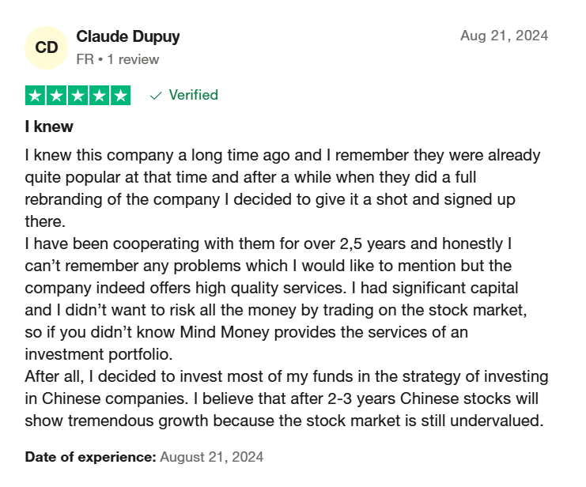Open the review titled 'I knew'
Viewport: 586px width, 487px height.
[49, 126]
